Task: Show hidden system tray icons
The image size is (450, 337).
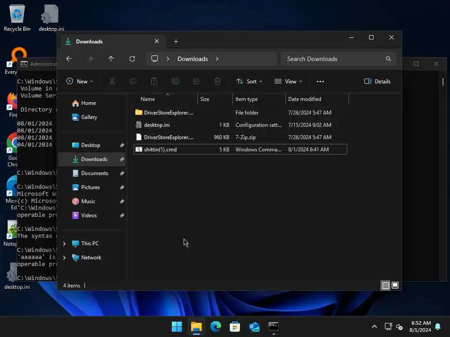Action: (374, 326)
